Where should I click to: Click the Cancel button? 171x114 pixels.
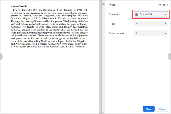[162, 109]
